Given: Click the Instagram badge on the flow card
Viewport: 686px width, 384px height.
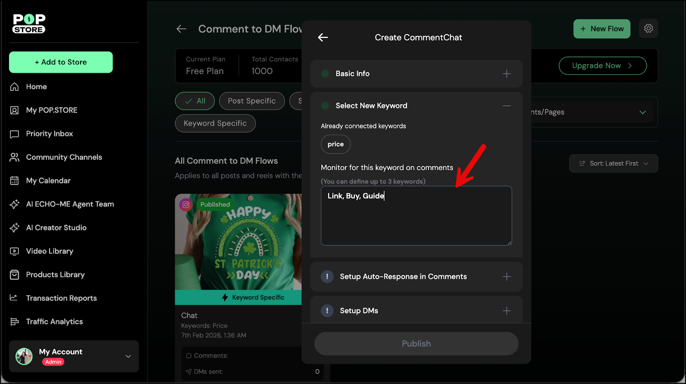Looking at the screenshot, I should (186, 205).
